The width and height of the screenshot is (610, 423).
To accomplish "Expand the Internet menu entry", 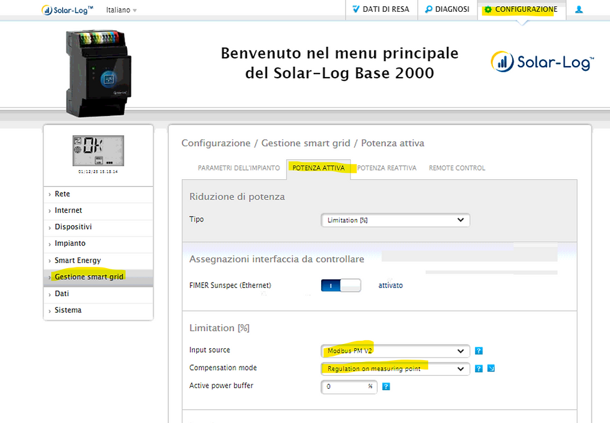I will coord(98,210).
